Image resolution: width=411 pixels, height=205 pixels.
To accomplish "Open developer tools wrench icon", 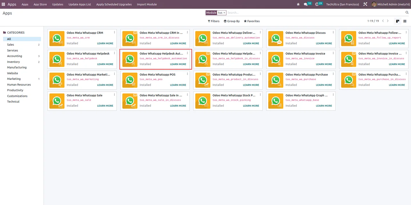I will pos(365,4).
